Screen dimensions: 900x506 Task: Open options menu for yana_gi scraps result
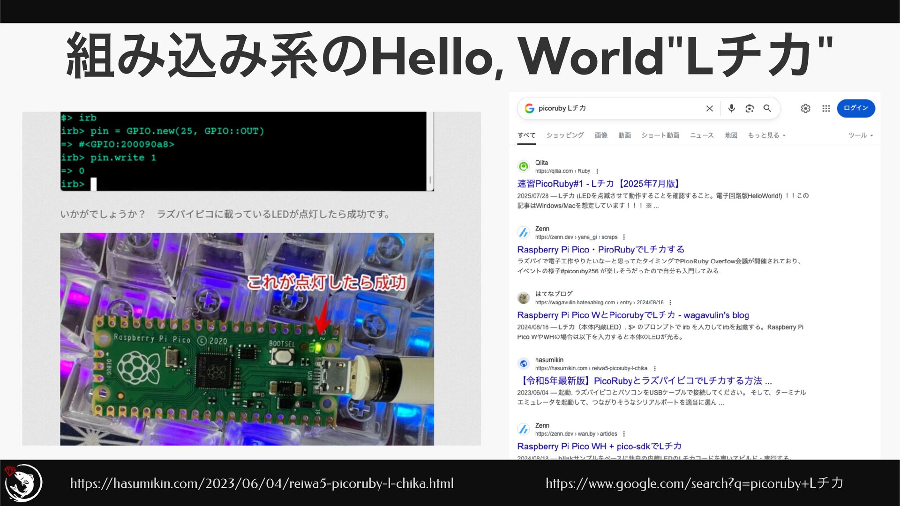[x=624, y=237]
